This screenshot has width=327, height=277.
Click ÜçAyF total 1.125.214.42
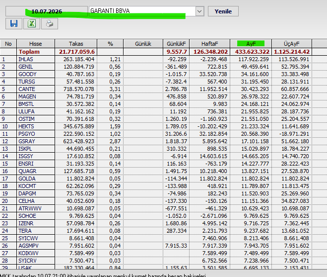click(x=292, y=52)
